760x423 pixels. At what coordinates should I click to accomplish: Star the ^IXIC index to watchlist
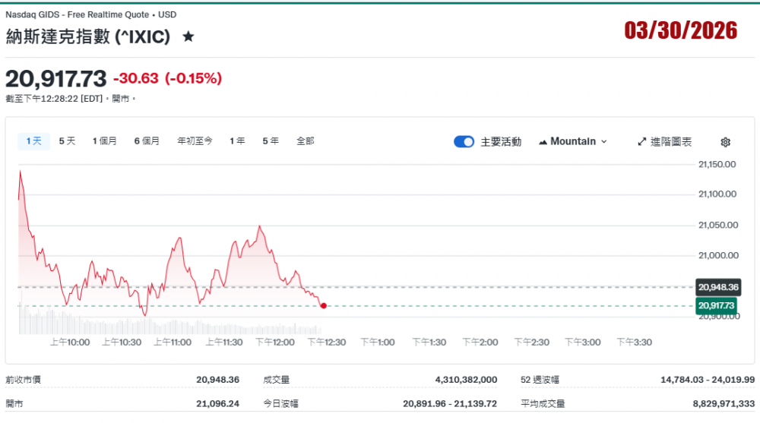tap(188, 36)
